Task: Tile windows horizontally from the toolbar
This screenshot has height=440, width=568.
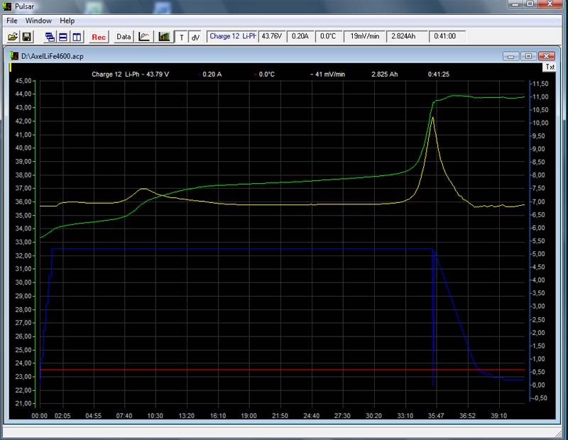Action: click(63, 37)
